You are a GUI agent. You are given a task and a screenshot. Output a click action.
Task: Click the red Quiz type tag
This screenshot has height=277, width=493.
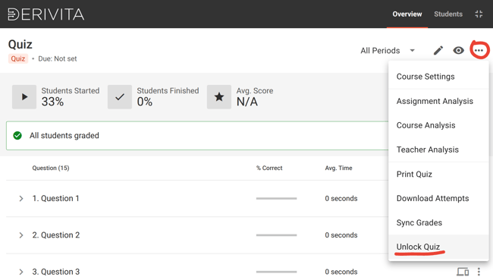point(18,59)
